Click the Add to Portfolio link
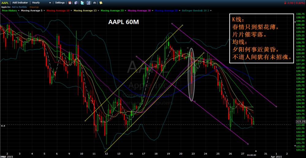This screenshot has height=158, width=306. click(19, 7)
